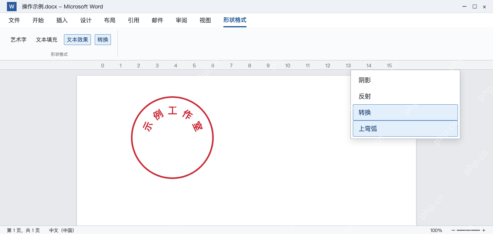Switch to the 插入 ribbon tab

62,20
